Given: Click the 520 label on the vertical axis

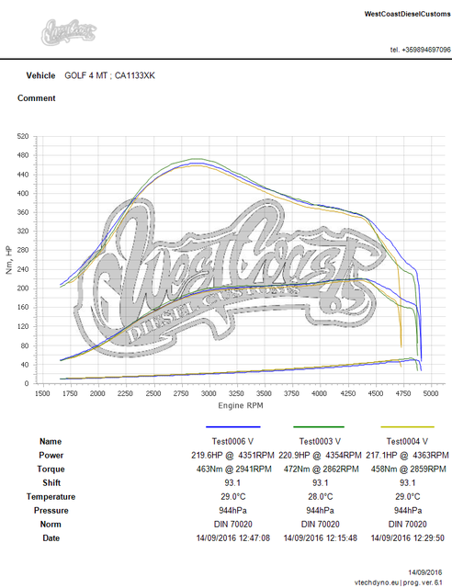Looking at the screenshot, I should [x=23, y=136].
